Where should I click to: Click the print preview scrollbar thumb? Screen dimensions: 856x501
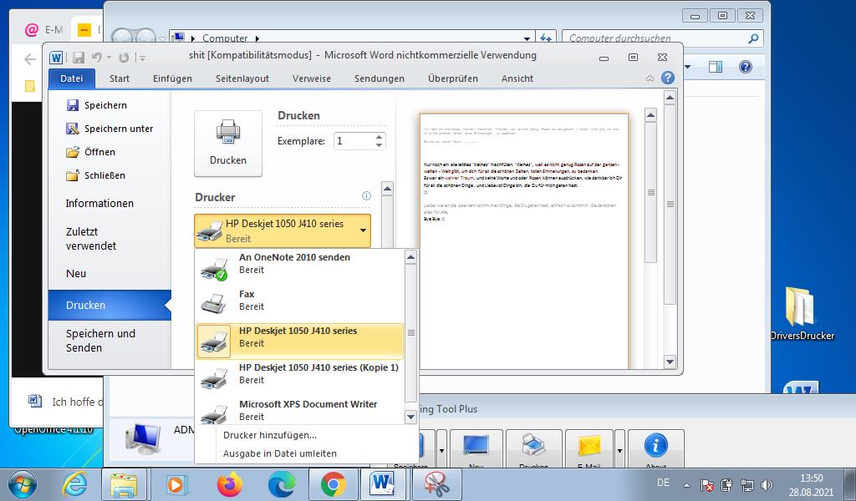[650, 192]
